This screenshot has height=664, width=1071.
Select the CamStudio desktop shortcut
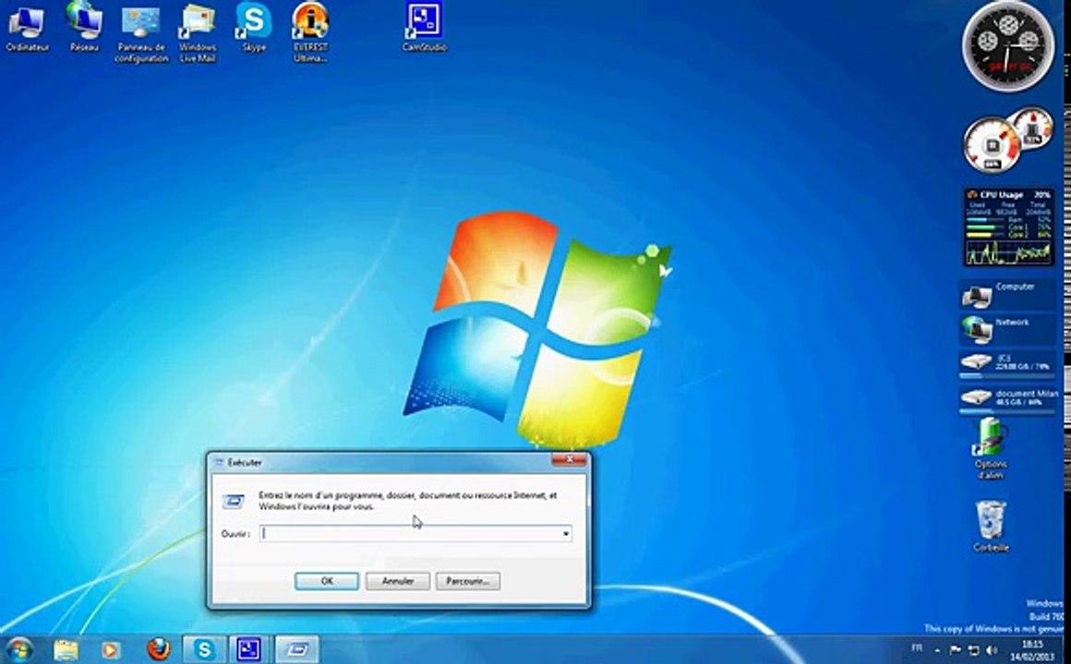tap(424, 28)
